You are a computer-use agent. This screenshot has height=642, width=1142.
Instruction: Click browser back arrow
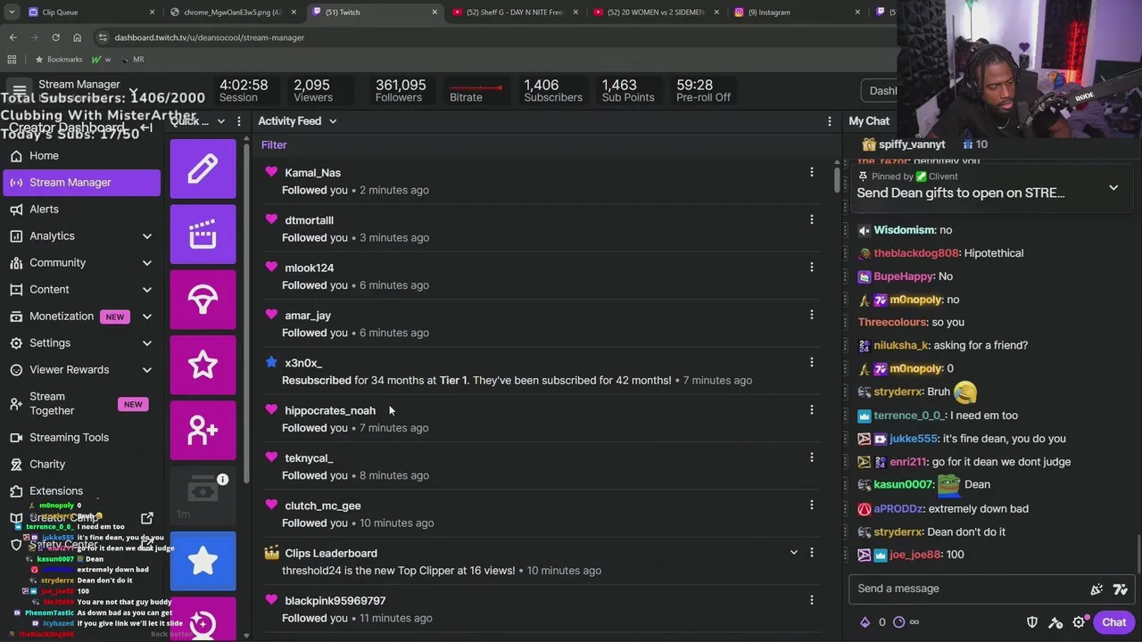pos(13,37)
